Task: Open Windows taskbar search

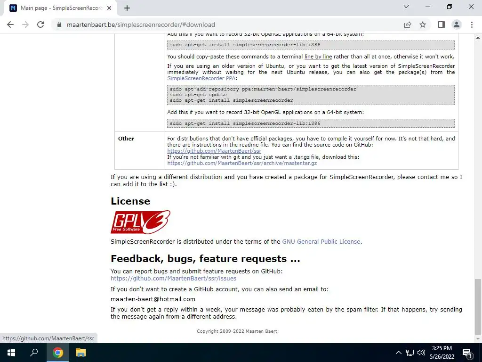Action: tap(34, 353)
